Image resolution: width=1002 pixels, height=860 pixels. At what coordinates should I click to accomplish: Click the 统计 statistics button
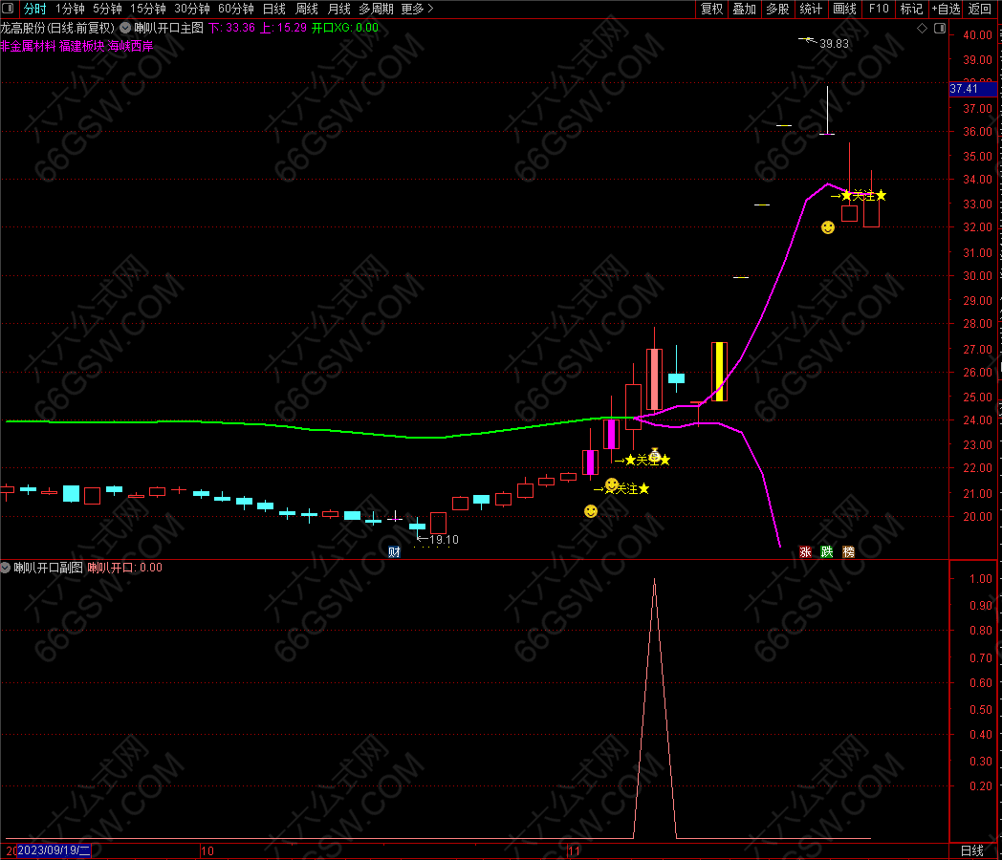811,9
